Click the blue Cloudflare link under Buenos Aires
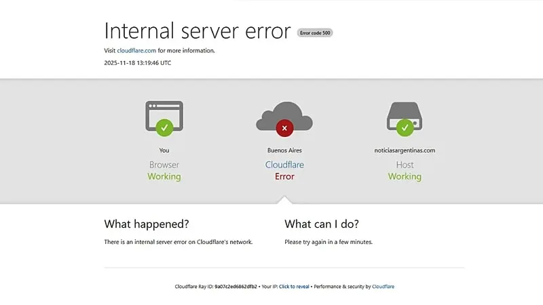 pos(284,165)
